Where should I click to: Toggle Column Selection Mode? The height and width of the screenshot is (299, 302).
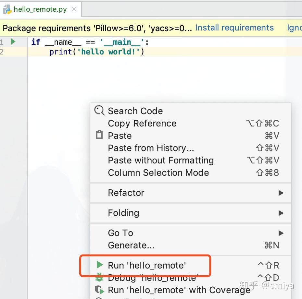pyautogui.click(x=158, y=173)
